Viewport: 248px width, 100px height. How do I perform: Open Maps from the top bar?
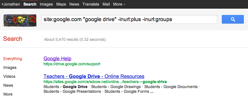pyautogui.click(x=61, y=4)
